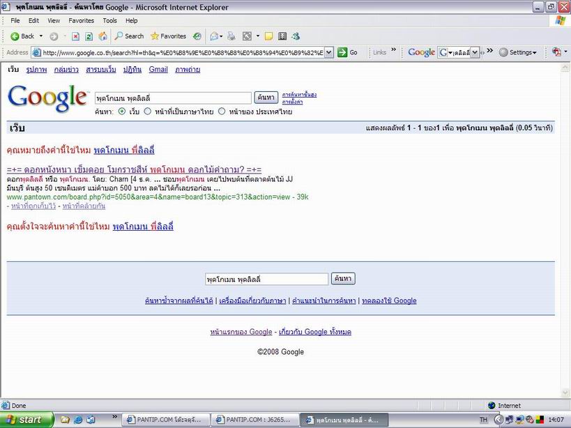Go to the Home page icon
Image resolution: width=571 pixels, height=428 pixels.
(103, 36)
